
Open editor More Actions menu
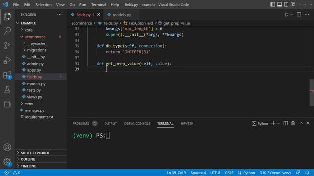pos(307,14)
